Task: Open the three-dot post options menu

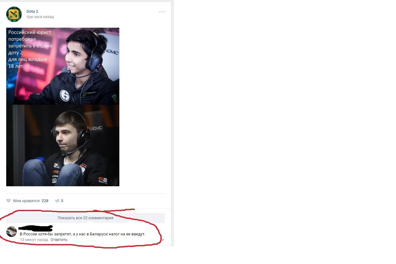Action: (162, 12)
